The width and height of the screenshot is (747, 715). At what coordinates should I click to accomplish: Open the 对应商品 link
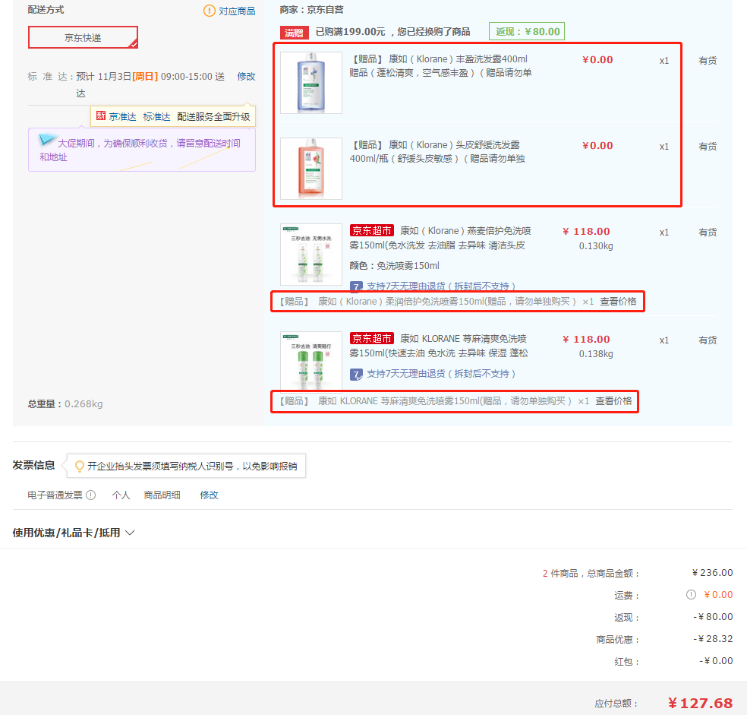(x=237, y=11)
